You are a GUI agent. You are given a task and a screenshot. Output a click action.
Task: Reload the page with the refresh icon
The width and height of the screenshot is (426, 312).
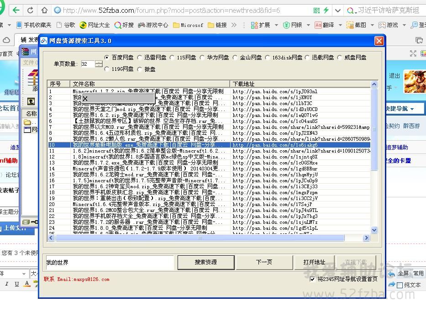(30, 11)
